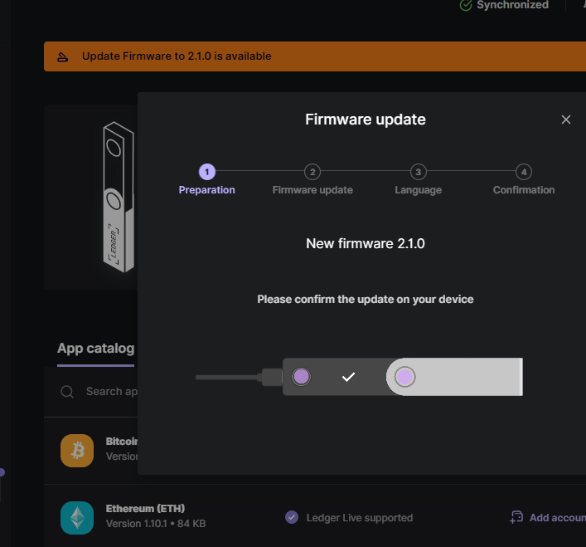Image resolution: width=586 pixels, height=547 pixels.
Task: Click the firmware update banner icon
Action: pyautogui.click(x=63, y=56)
